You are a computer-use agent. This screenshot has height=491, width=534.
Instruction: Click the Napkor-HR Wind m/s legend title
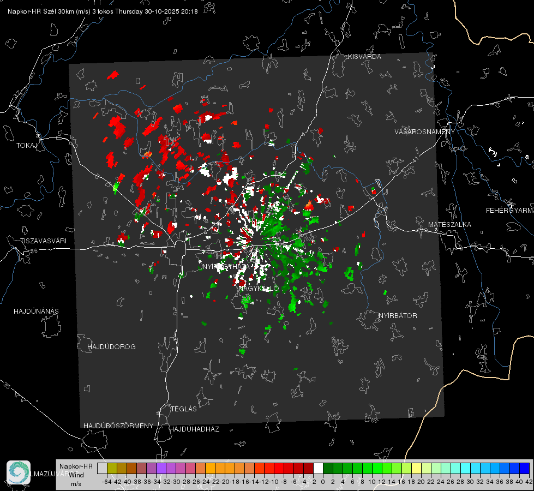point(76,475)
